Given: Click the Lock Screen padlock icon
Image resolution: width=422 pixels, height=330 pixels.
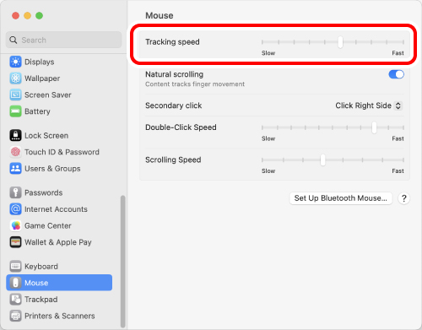Looking at the screenshot, I should tap(15, 135).
